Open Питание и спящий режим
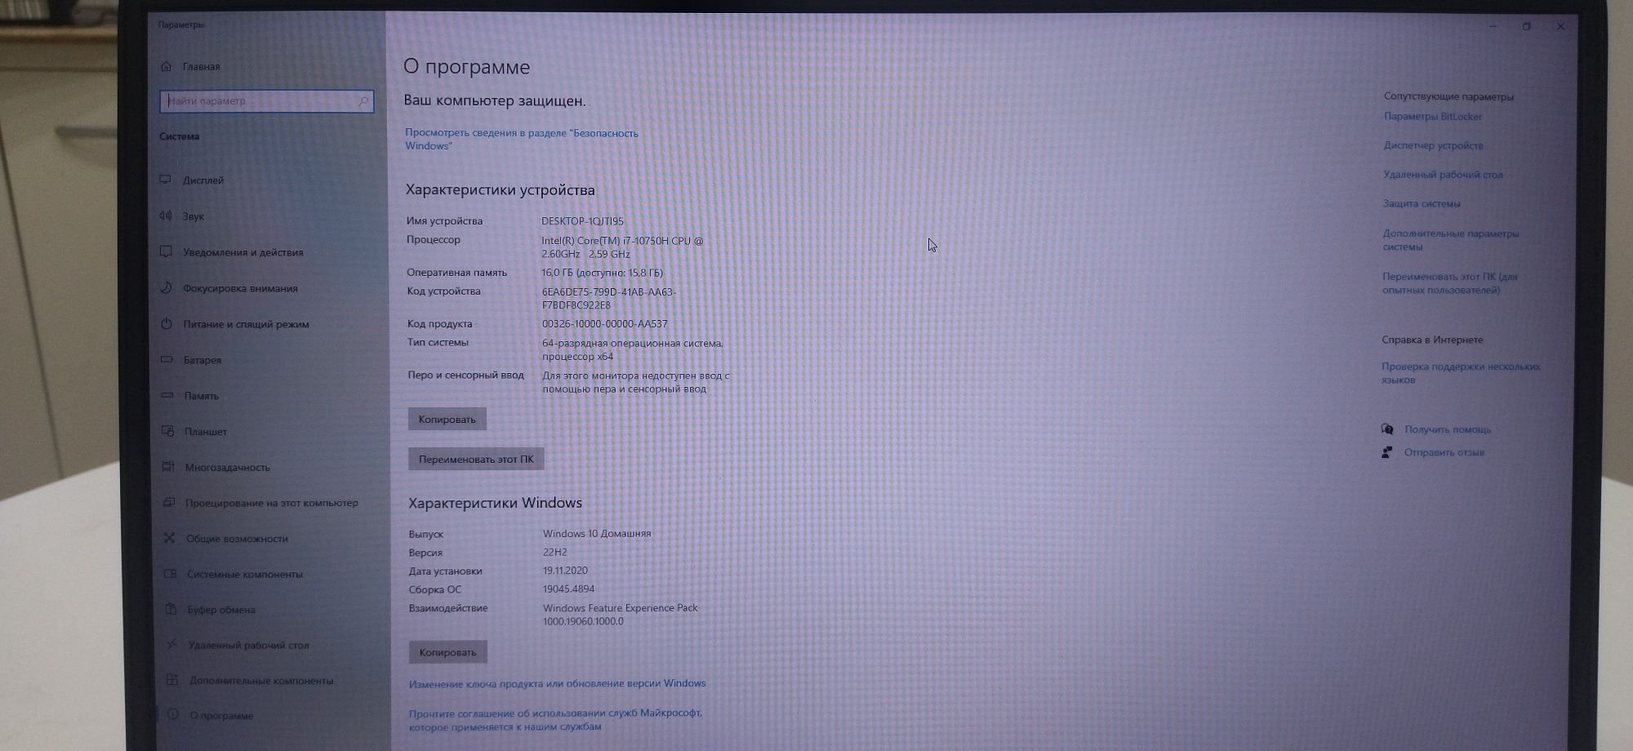The image size is (1633, 751). point(246,324)
